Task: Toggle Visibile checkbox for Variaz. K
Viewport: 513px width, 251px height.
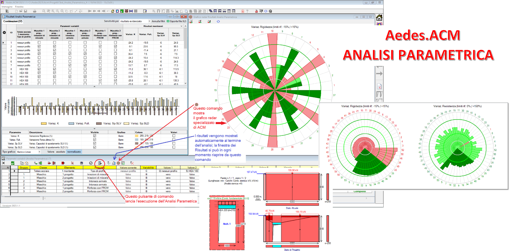Action: pos(95,136)
